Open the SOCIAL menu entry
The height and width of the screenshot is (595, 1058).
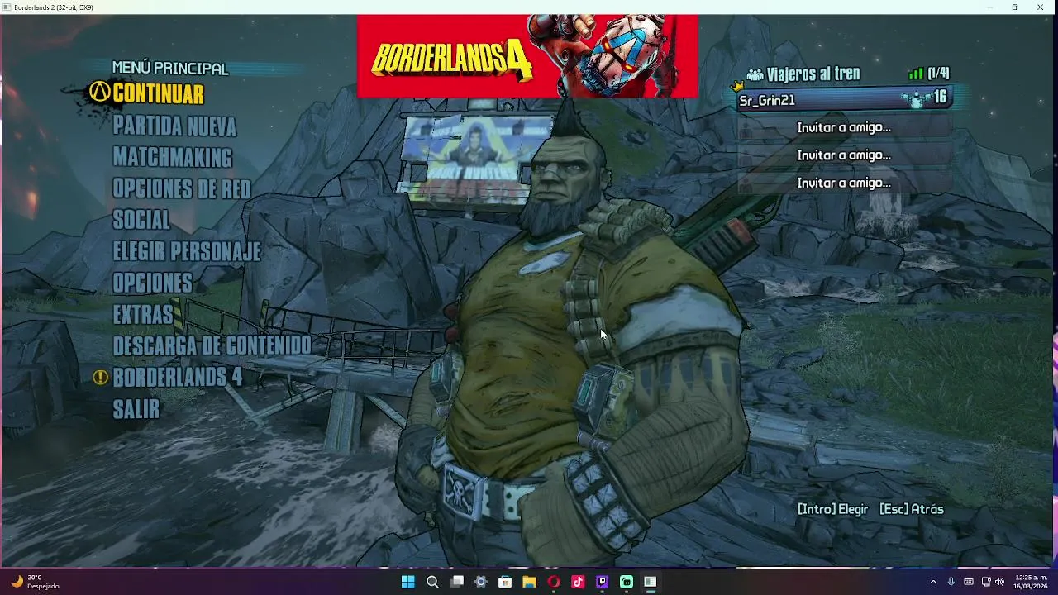point(141,221)
